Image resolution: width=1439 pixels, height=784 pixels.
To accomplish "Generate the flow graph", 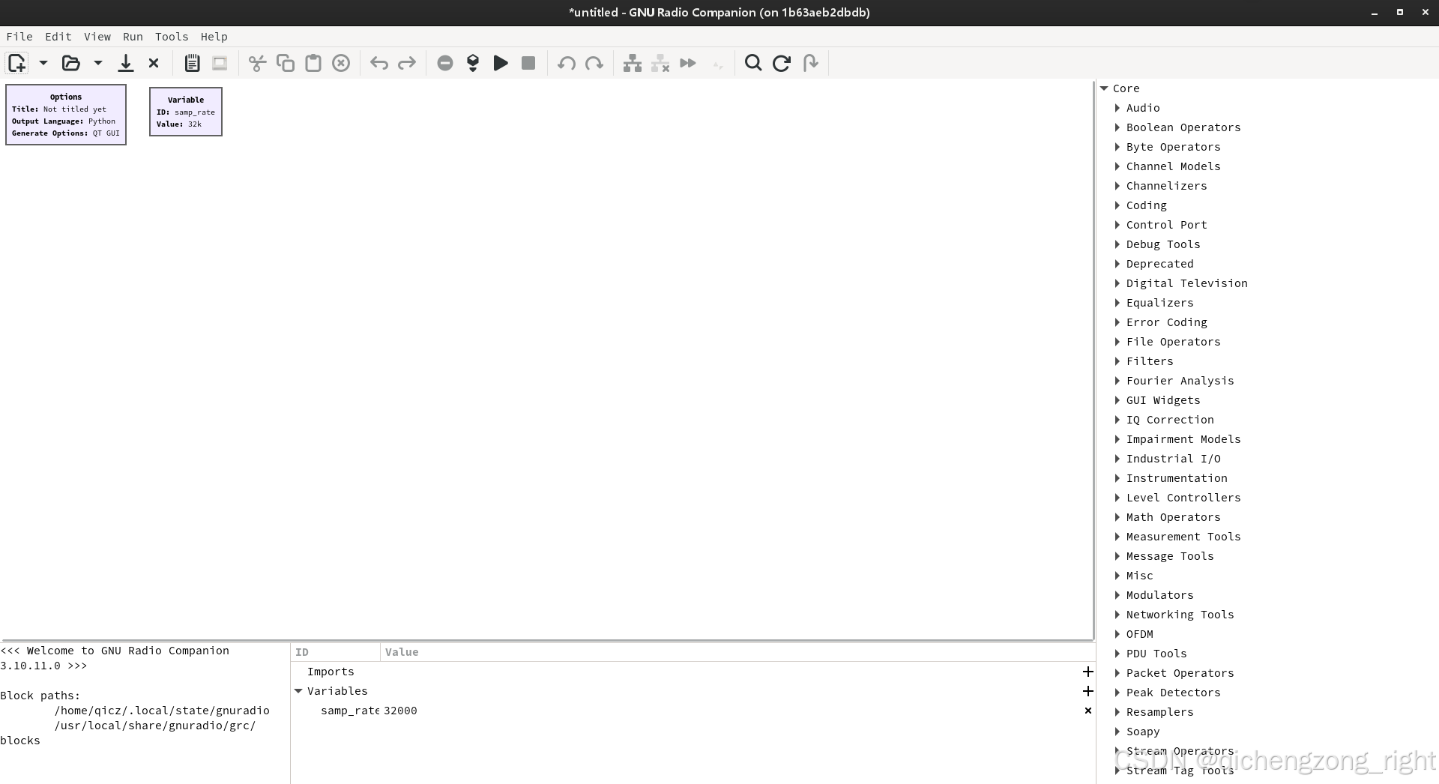I will pyautogui.click(x=473, y=63).
